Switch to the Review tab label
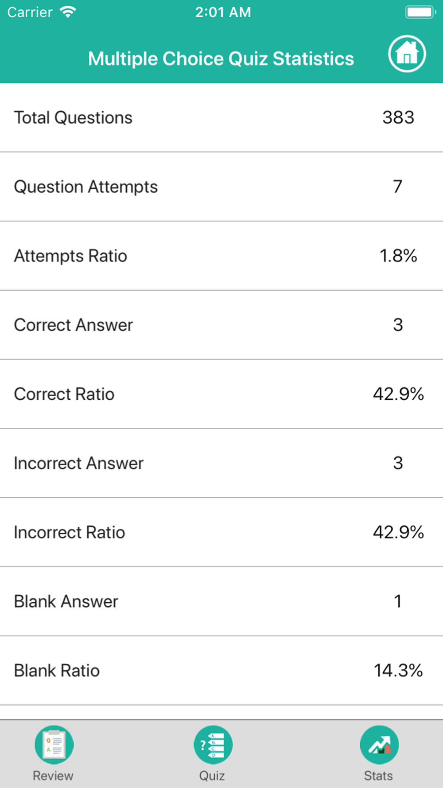The width and height of the screenshot is (443, 788). point(53,776)
